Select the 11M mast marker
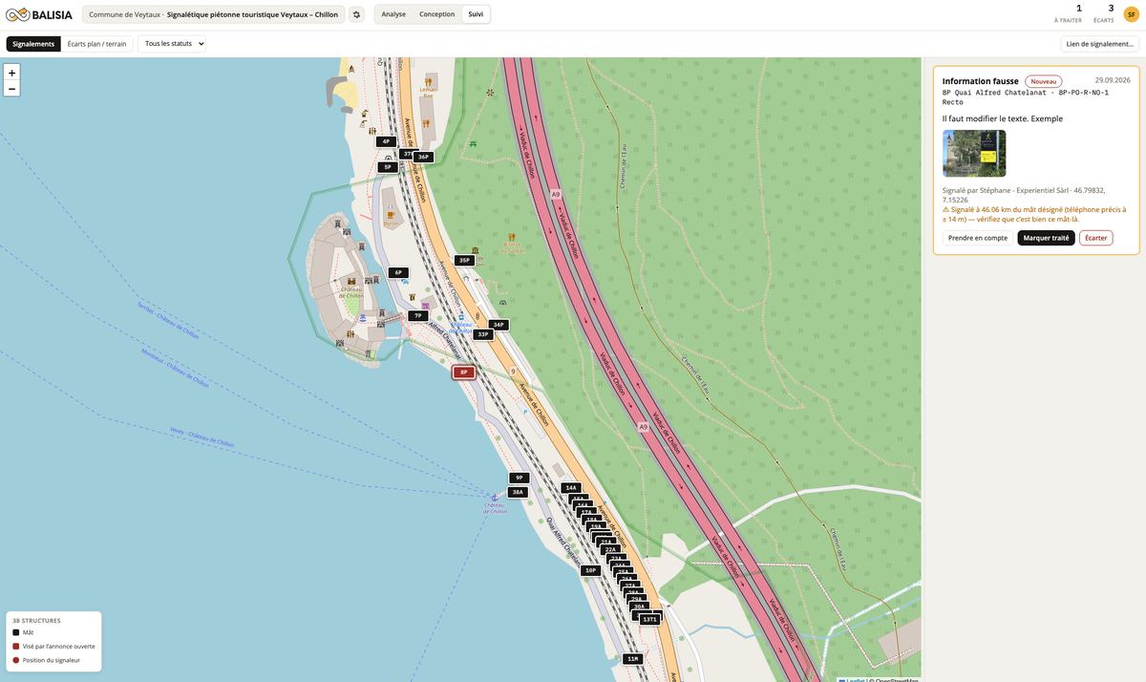The height and width of the screenshot is (682, 1146). point(631,659)
